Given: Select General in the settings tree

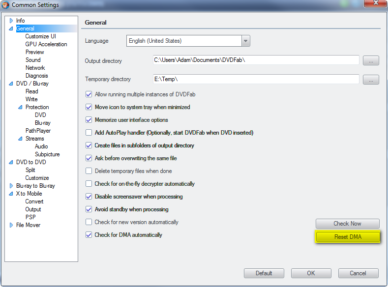Looking at the screenshot, I should pos(25,29).
